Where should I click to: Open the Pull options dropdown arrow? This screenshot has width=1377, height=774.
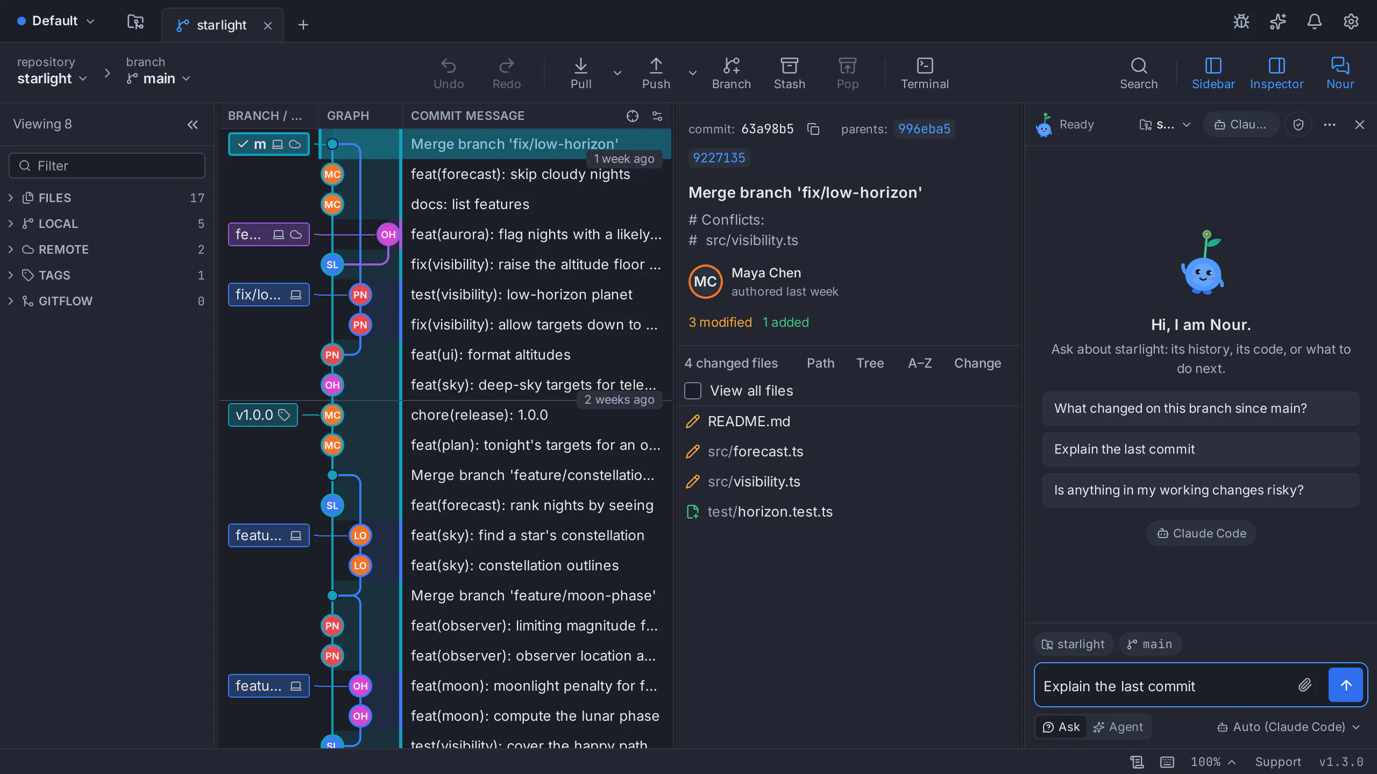click(617, 73)
